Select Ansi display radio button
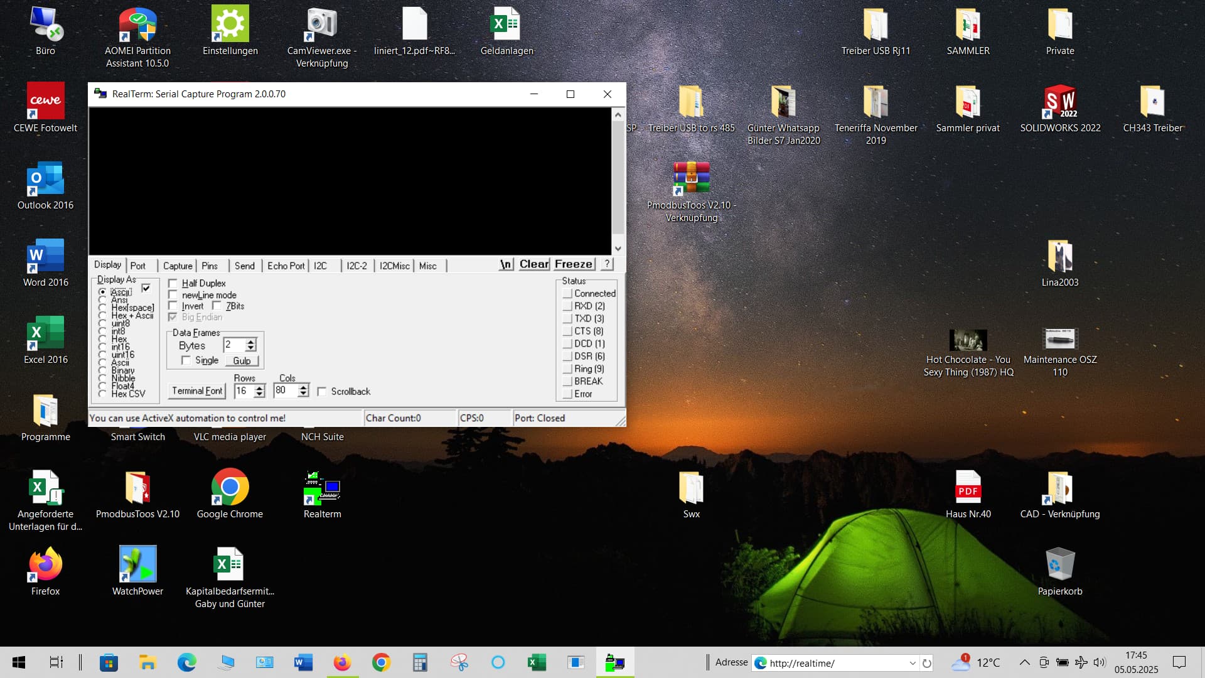1205x678 pixels. [x=102, y=300]
